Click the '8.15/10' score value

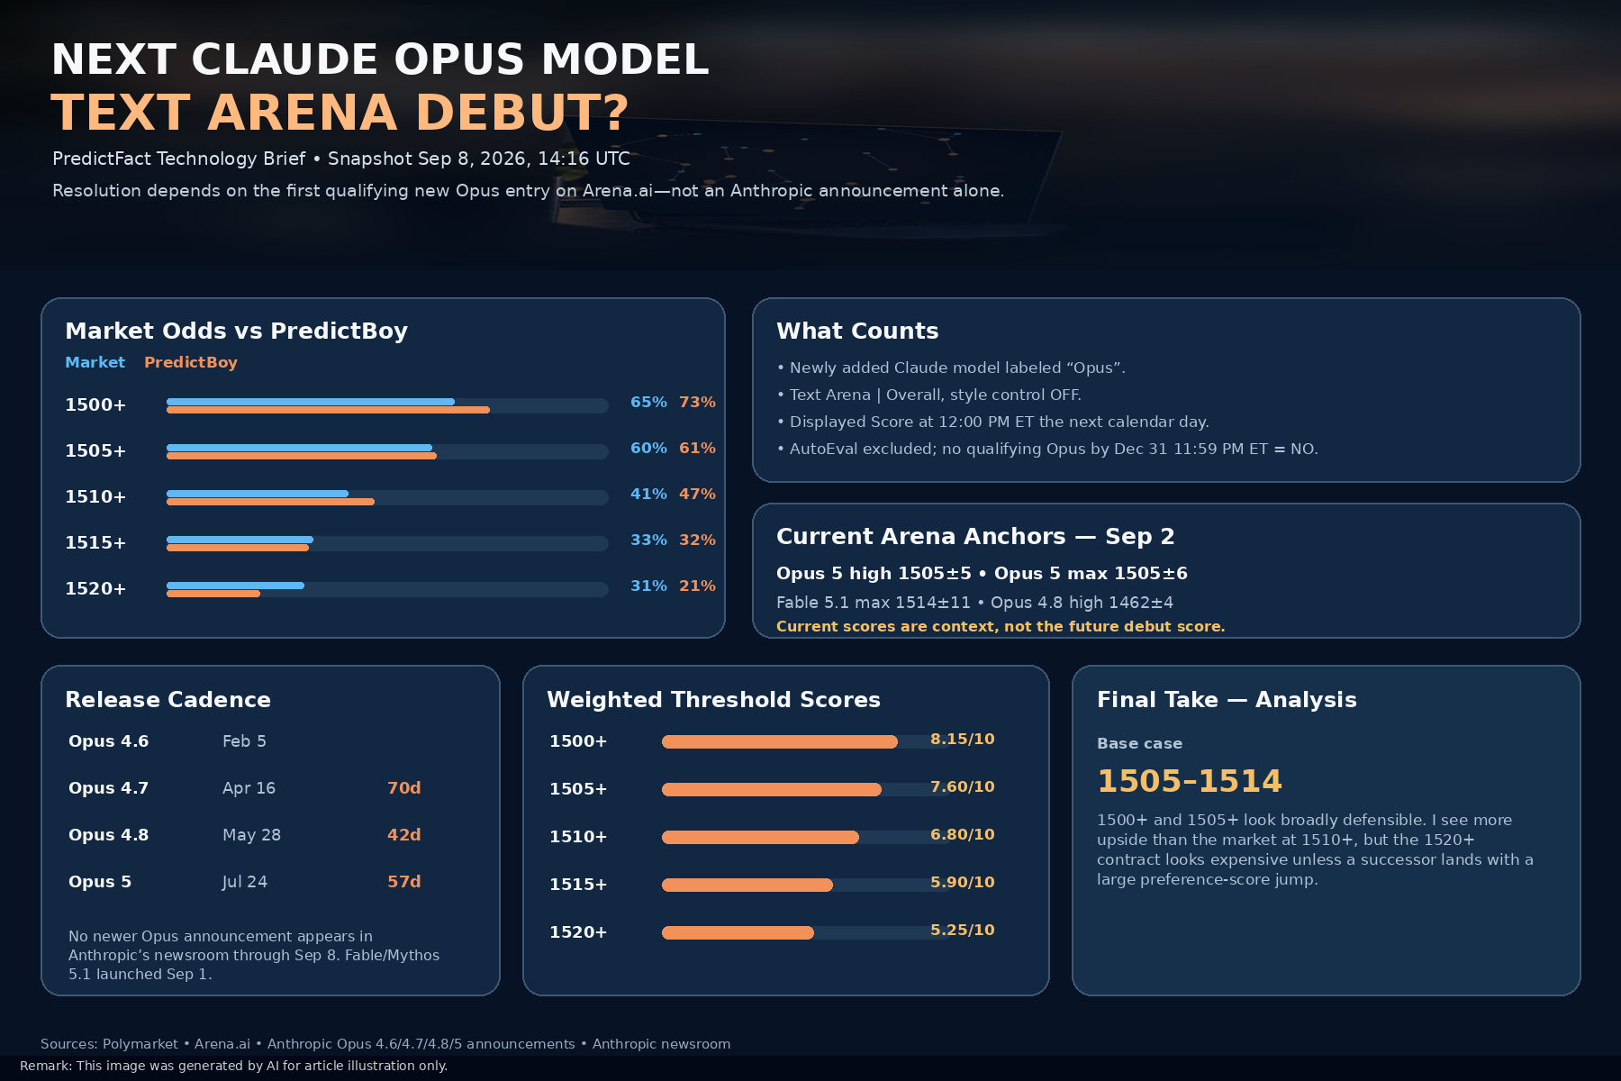click(x=962, y=739)
